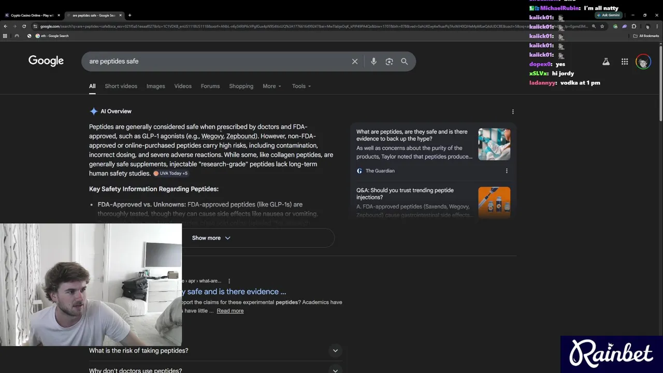
Task: Click the Guardian article thumbnail image
Action: [494, 144]
